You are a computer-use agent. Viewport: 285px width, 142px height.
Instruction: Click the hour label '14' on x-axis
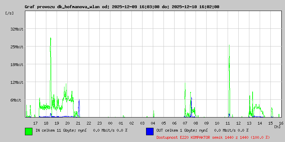(260, 123)
